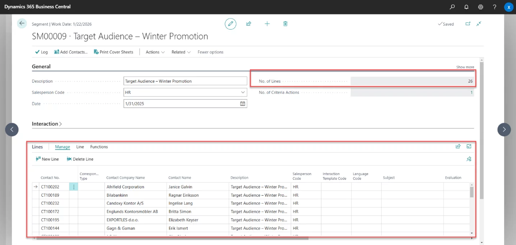Click the trash delete icon
Screen dimensions: 516x245
pos(285,24)
